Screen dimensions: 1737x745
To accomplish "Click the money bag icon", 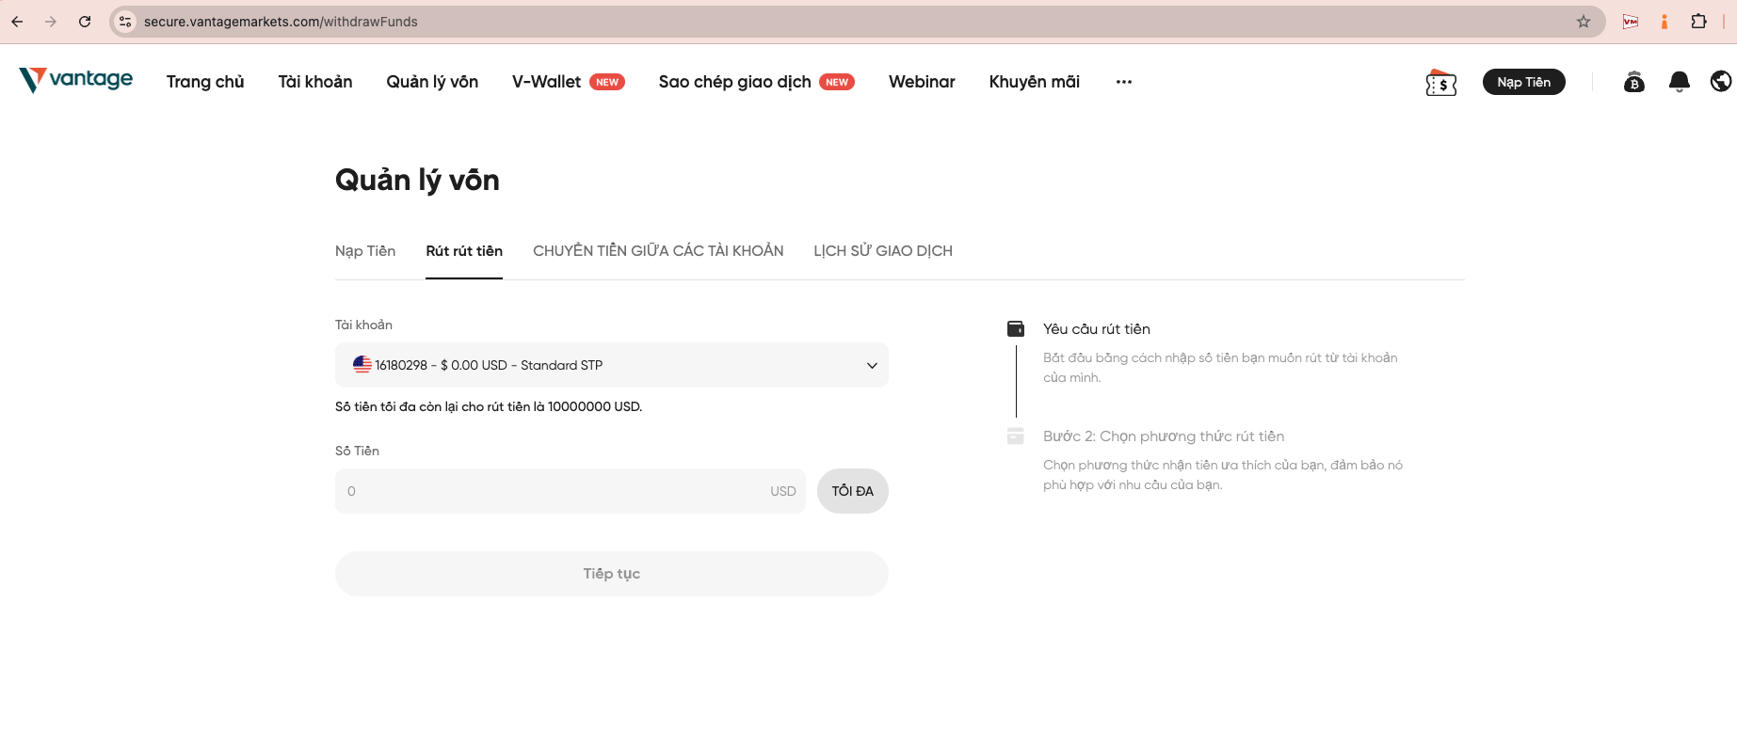I will coord(1633,82).
